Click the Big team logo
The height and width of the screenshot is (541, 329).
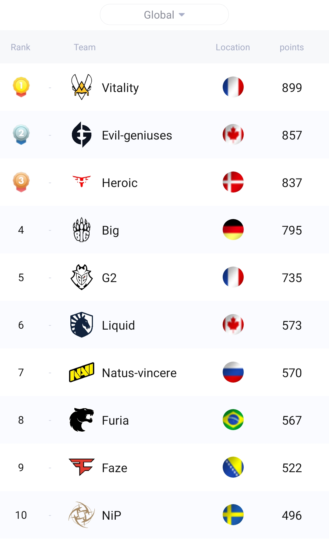[81, 230]
